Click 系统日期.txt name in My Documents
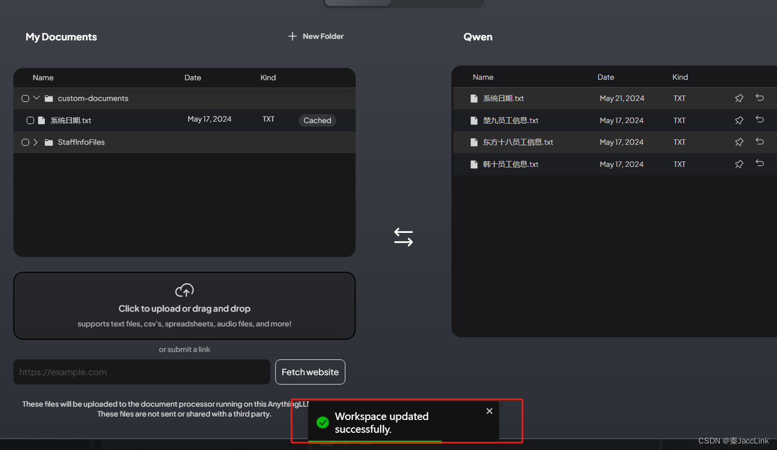 (x=71, y=121)
